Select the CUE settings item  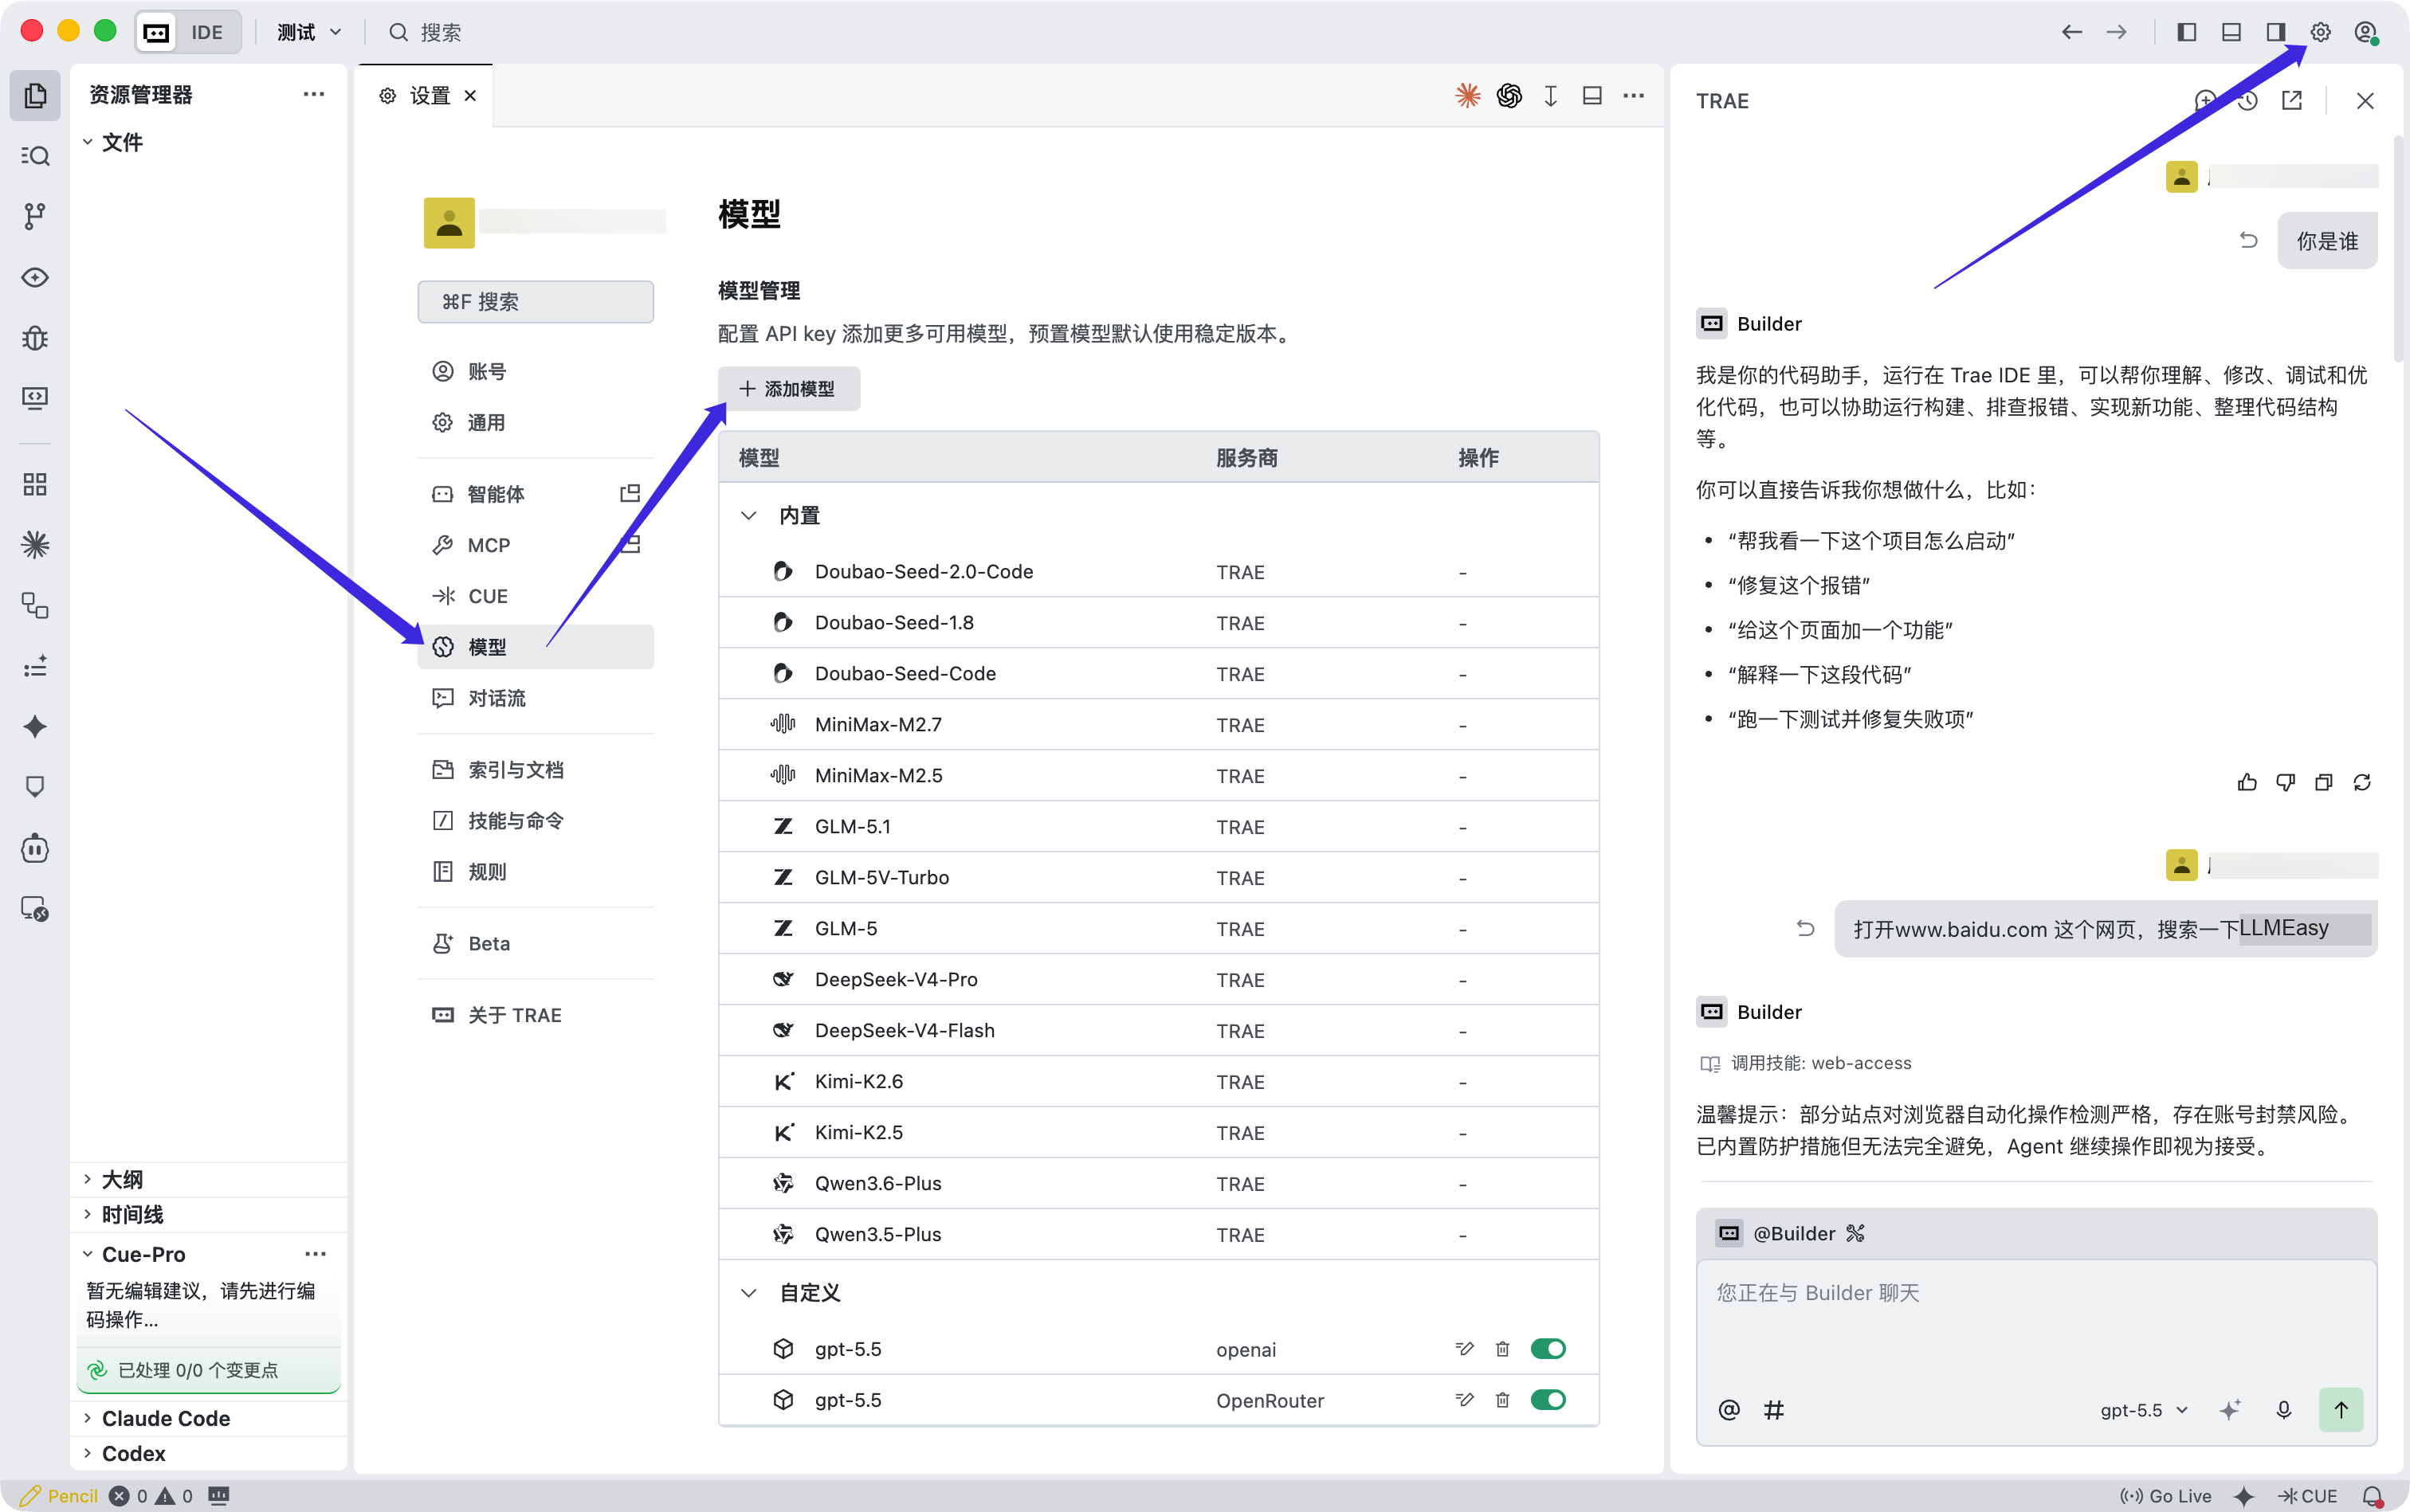point(536,596)
